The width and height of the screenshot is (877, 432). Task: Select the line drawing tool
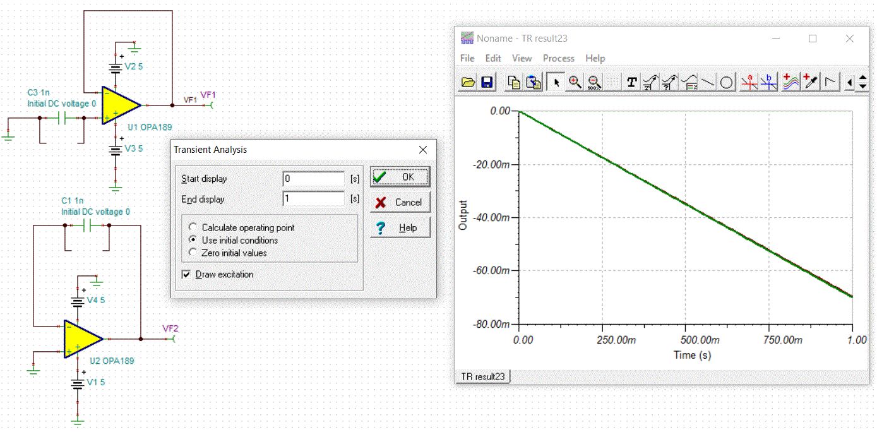point(708,82)
